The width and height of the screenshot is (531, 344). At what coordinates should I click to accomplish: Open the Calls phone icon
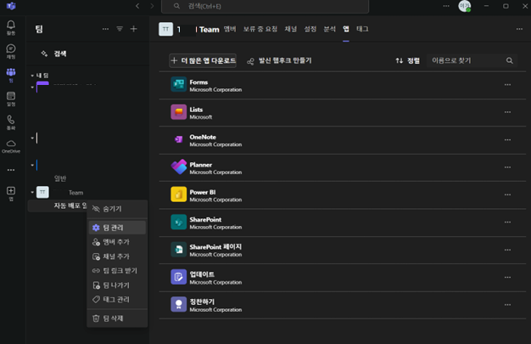(11, 122)
